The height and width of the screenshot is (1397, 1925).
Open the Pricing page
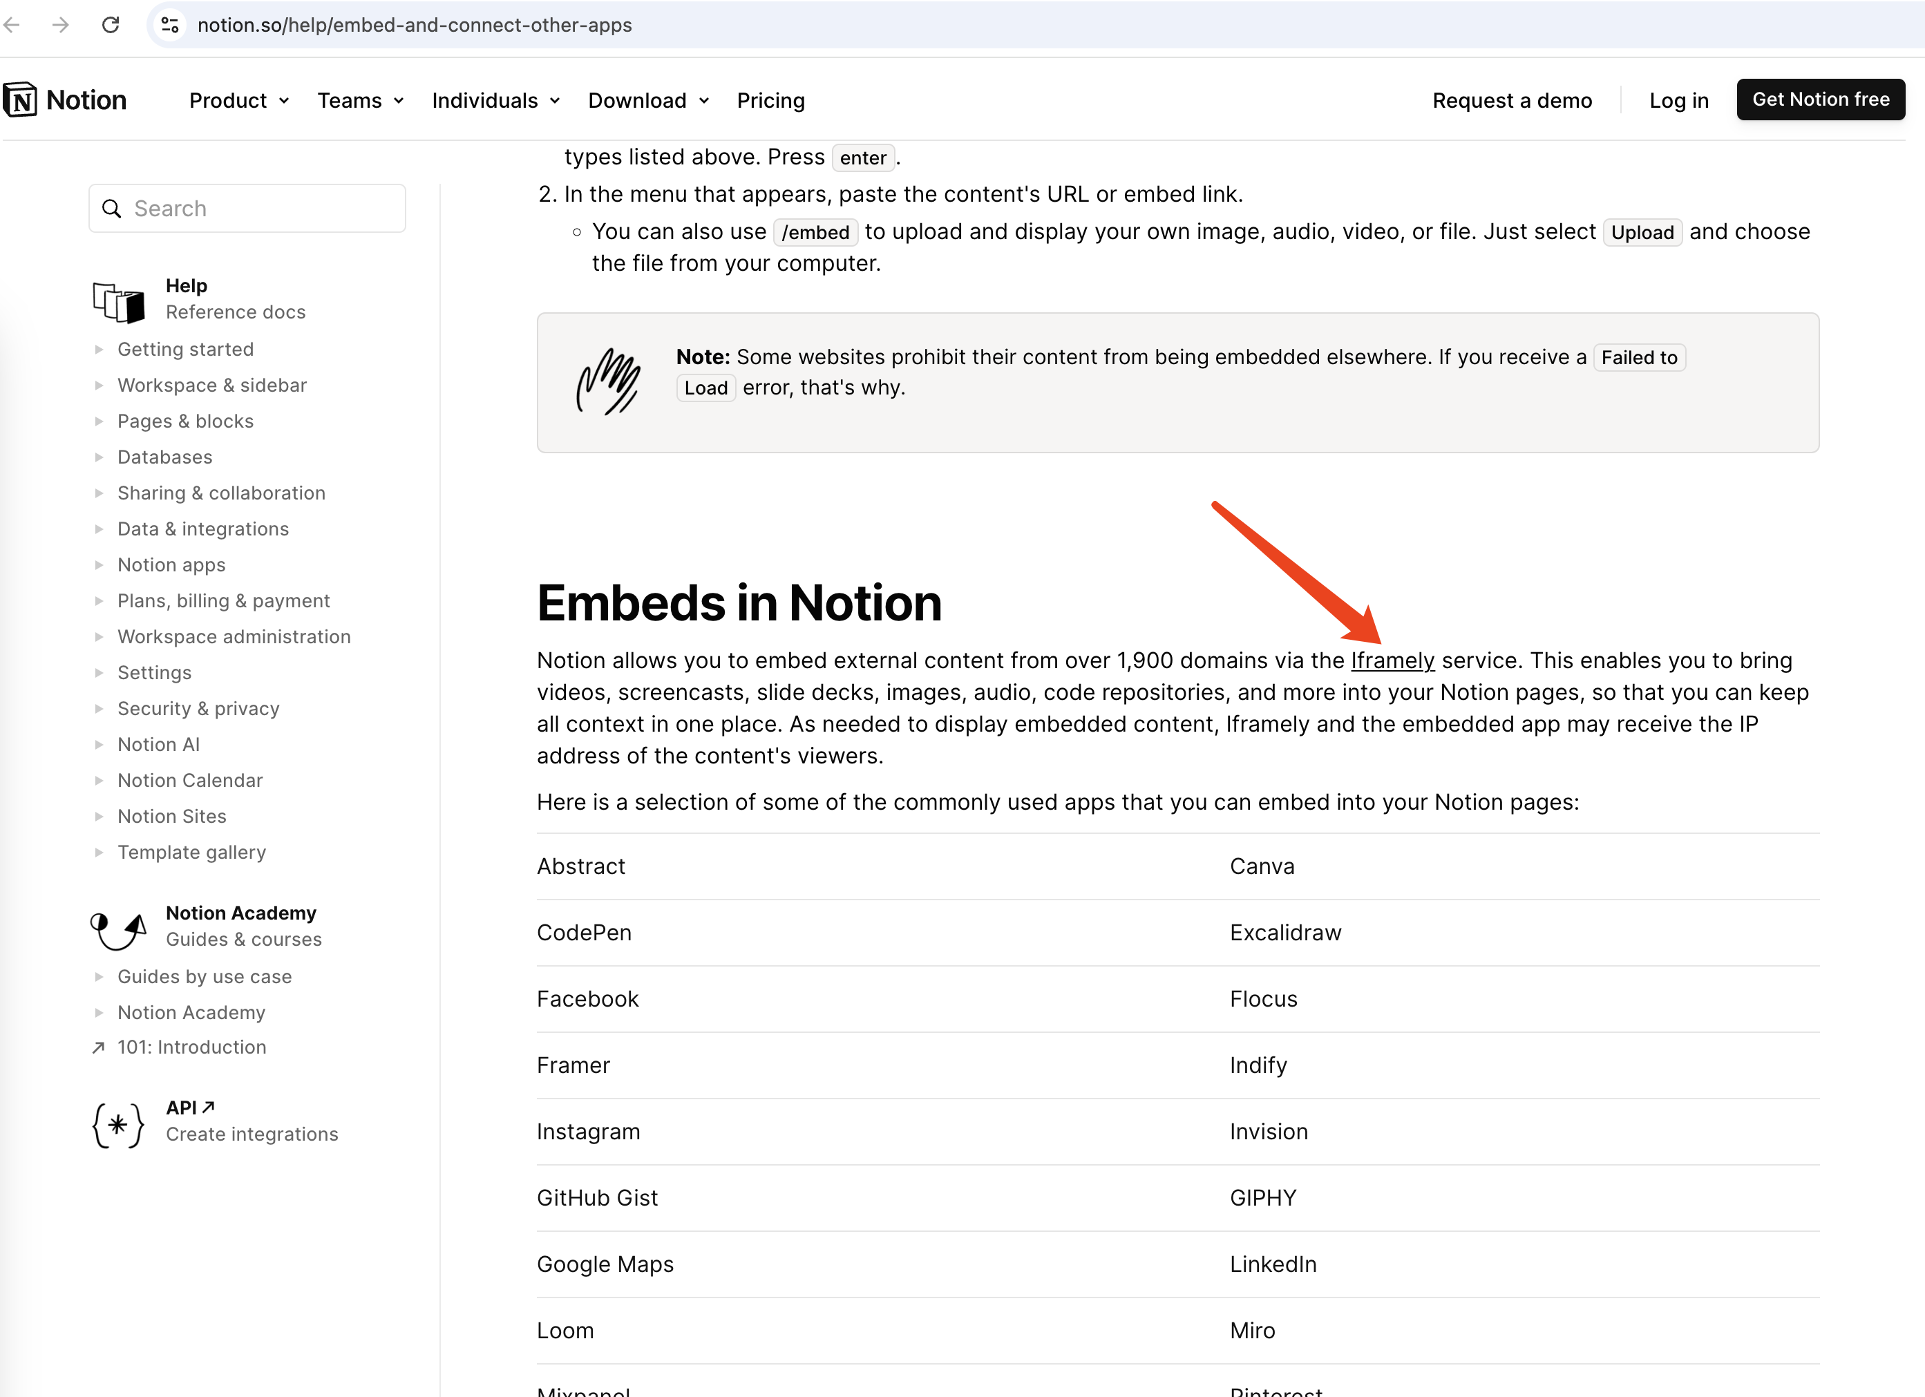770,100
